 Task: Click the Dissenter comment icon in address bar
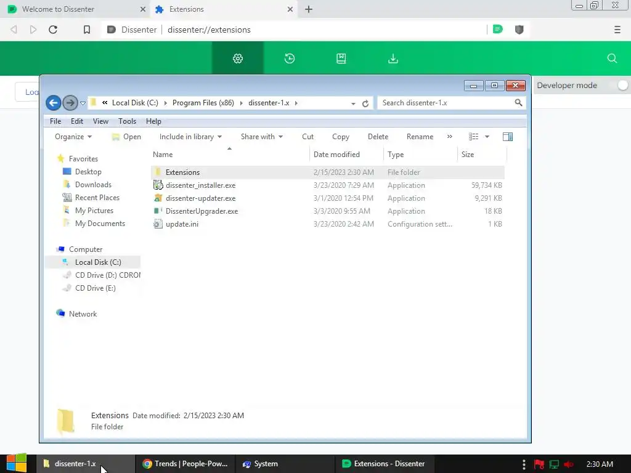point(498,30)
